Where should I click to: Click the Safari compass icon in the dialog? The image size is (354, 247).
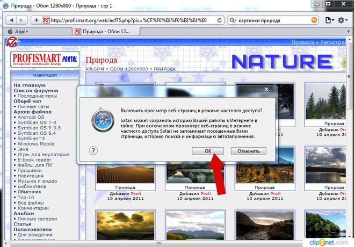point(103,120)
